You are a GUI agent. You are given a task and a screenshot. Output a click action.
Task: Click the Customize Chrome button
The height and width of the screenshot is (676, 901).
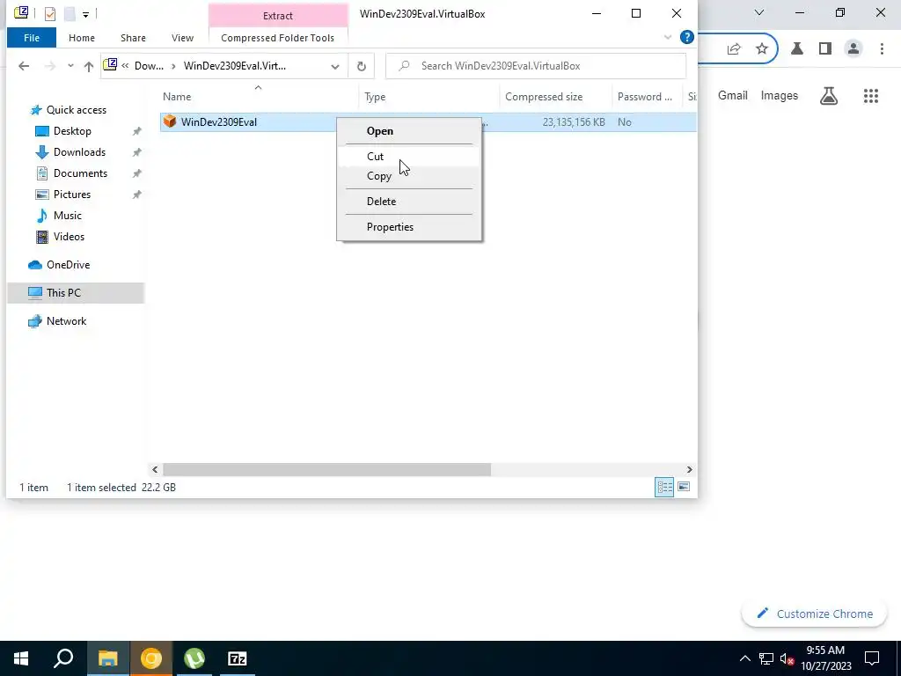point(814,614)
